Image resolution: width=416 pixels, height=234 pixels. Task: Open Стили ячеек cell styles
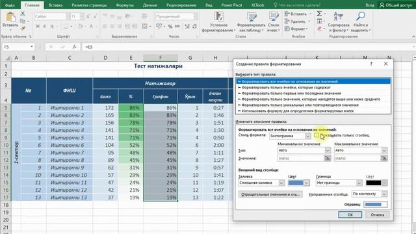click(273, 21)
